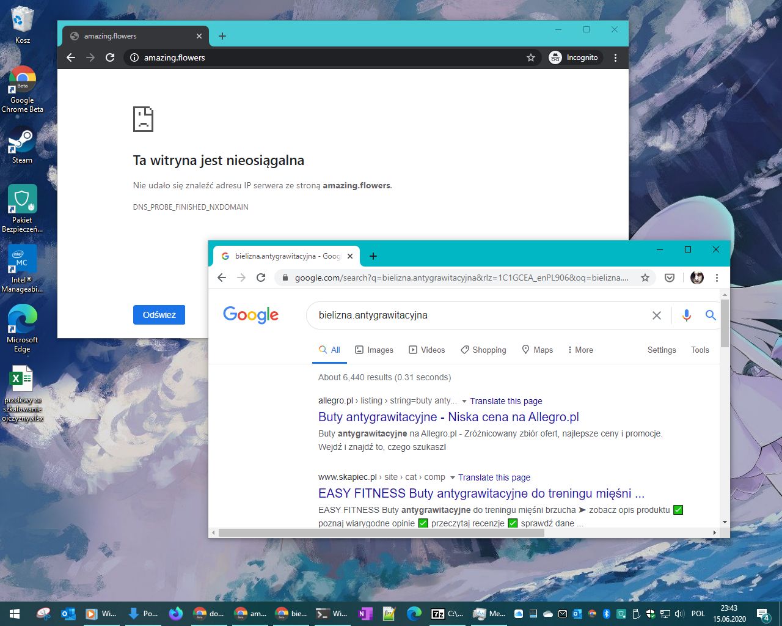The width and height of the screenshot is (782, 626).
Task: Expand the More search categories menu
Action: [x=580, y=350]
